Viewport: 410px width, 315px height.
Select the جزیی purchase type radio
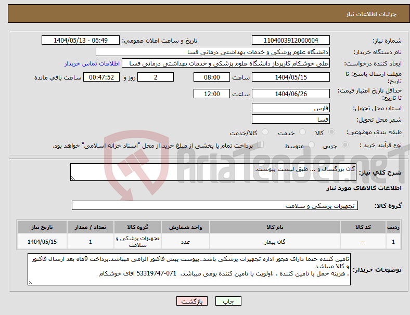345,145
